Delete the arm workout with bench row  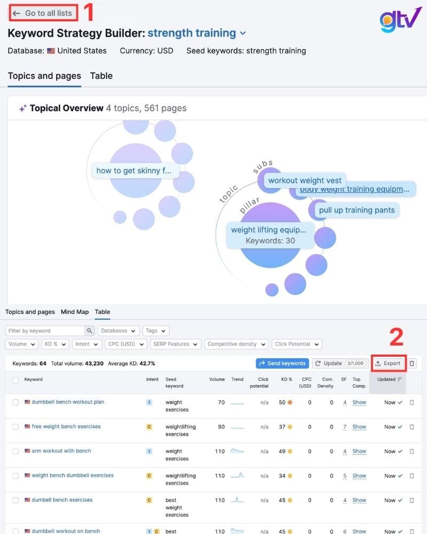pyautogui.click(x=412, y=451)
